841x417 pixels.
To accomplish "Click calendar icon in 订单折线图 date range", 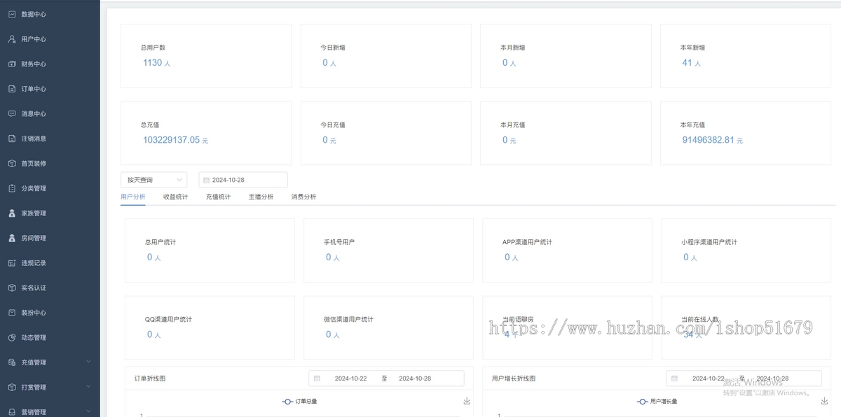I will tap(317, 379).
